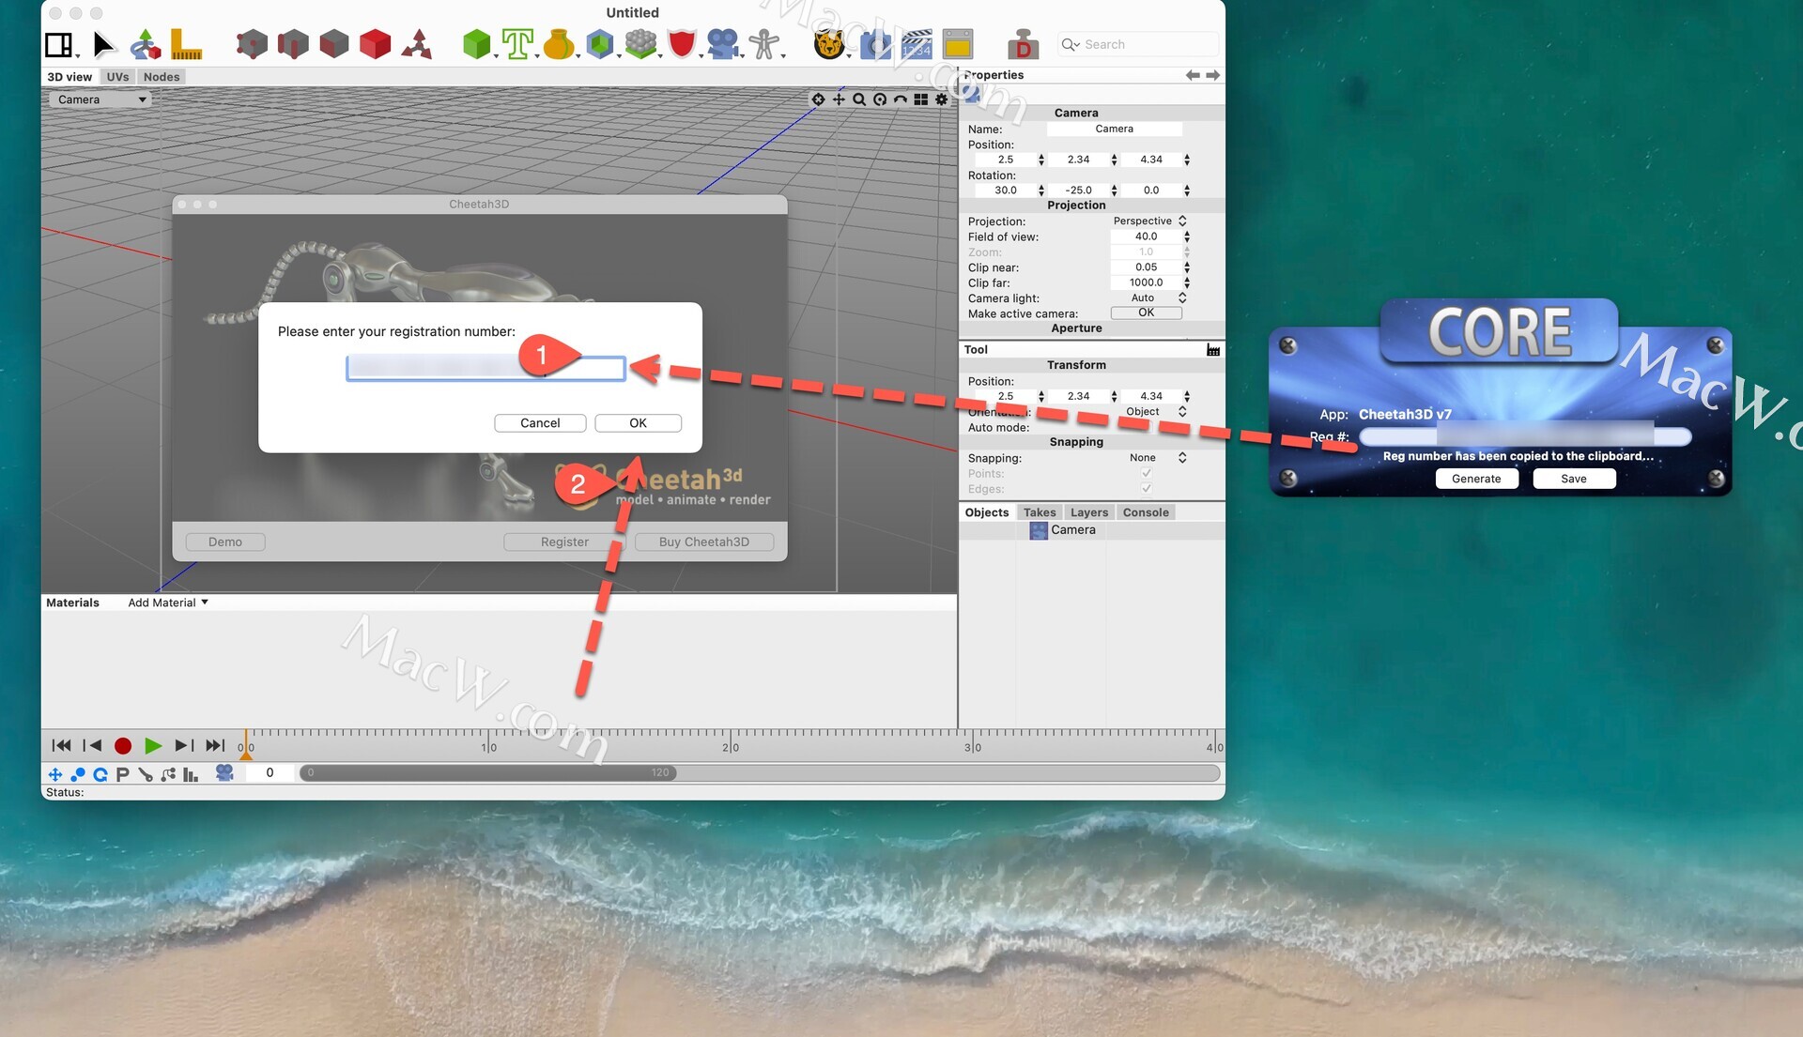The width and height of the screenshot is (1803, 1037).
Task: Click the blue move keyframe filter icon
Action: tap(54, 774)
